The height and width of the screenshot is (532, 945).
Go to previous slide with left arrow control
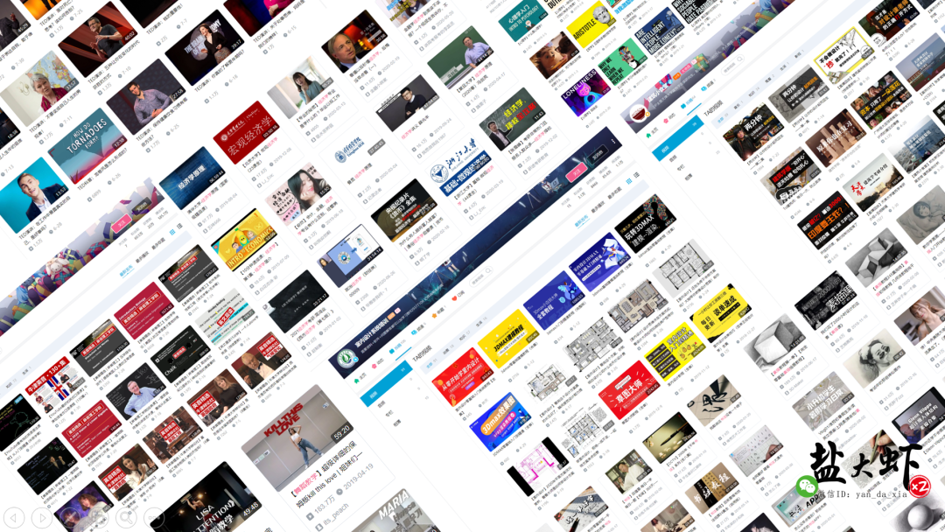[14, 517]
